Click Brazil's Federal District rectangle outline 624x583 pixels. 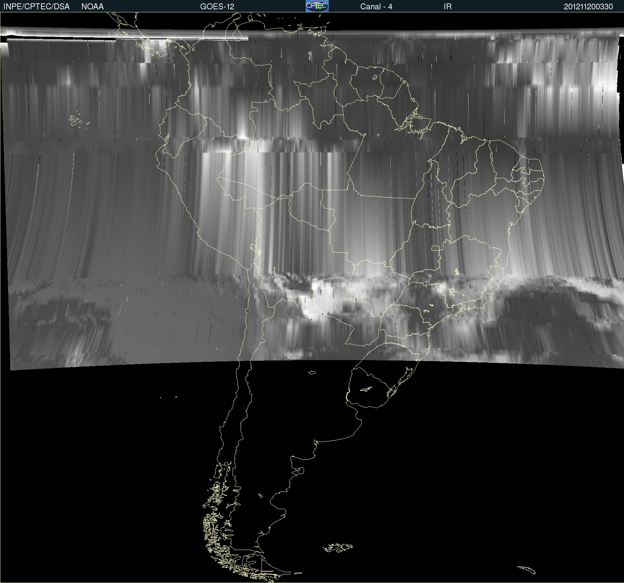(435, 248)
